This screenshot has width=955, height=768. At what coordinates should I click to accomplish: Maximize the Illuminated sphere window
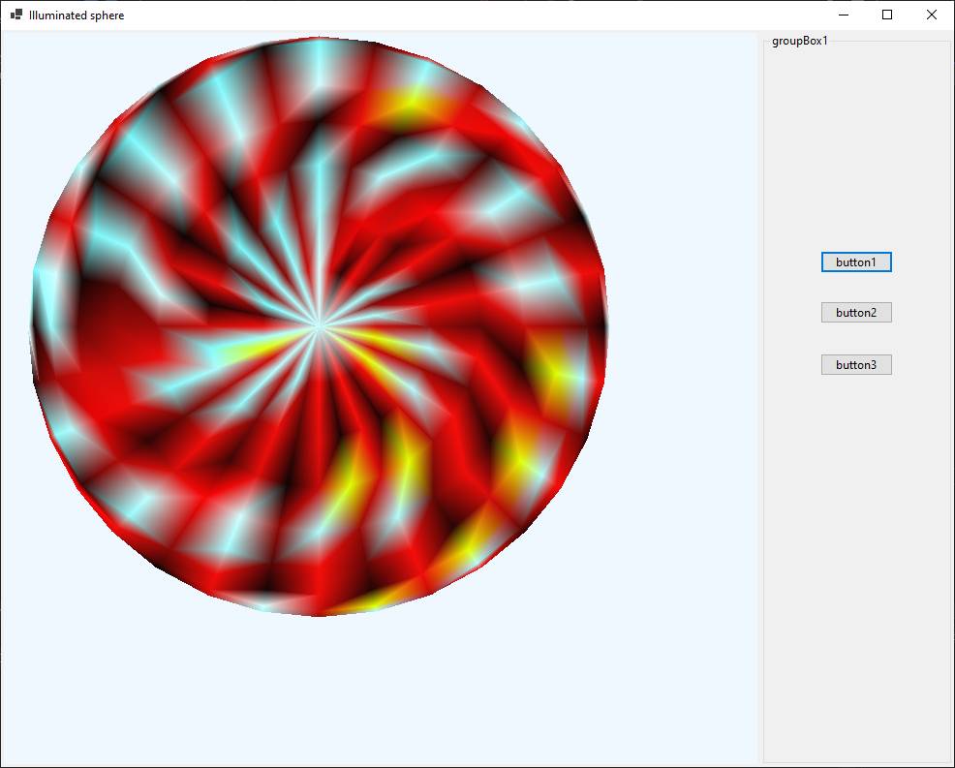pyautogui.click(x=887, y=15)
